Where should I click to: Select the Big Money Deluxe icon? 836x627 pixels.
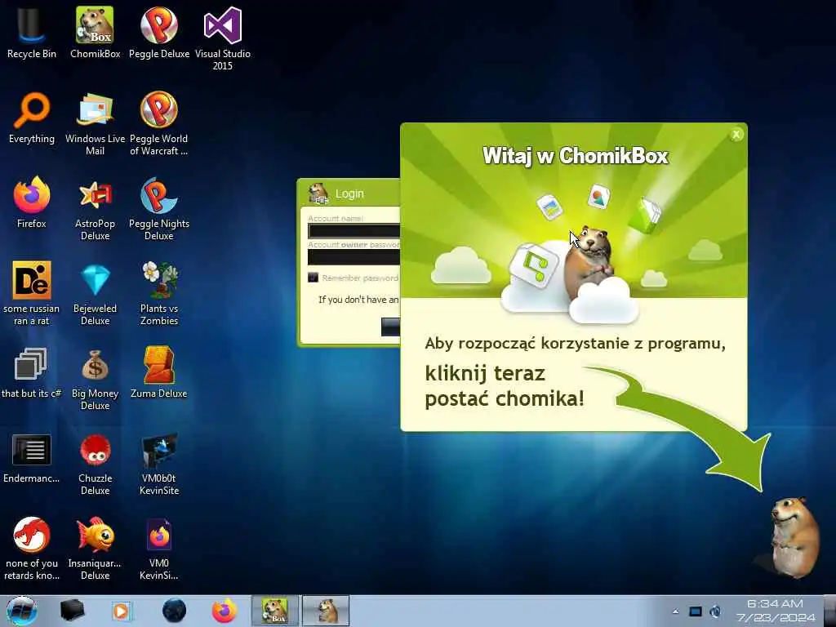[95, 379]
